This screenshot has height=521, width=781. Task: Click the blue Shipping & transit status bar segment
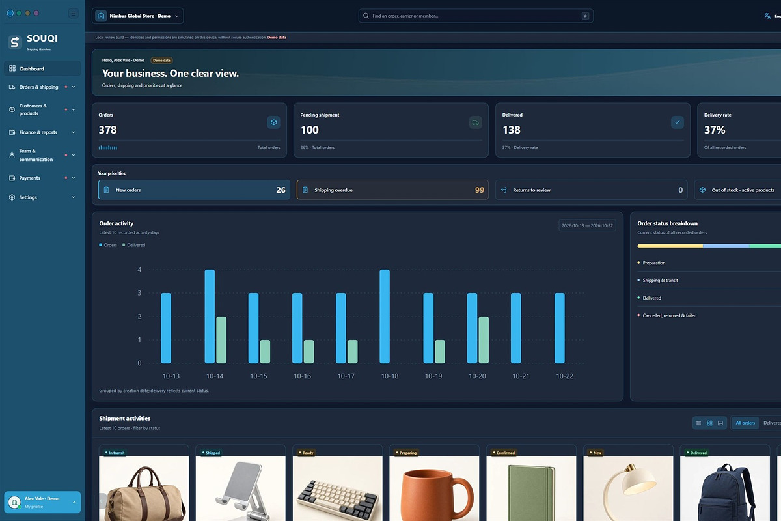tap(726, 246)
